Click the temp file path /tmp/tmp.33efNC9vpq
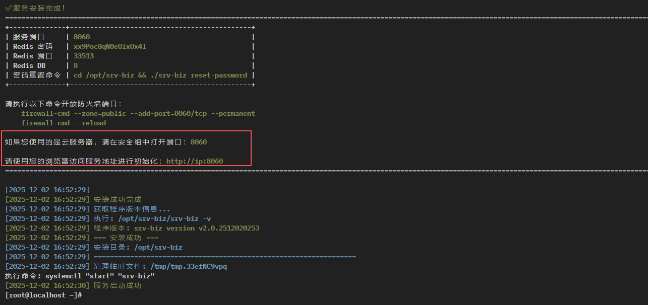This screenshot has height=305, width=648. pyautogui.click(x=185, y=267)
